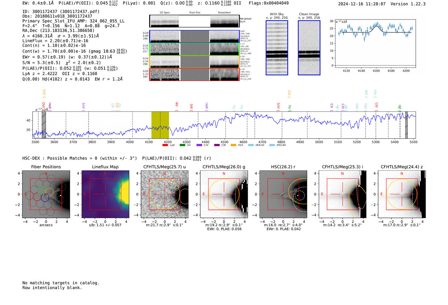Screen dimensions: 448x305
Task: Click the Pixel Flat column heading
Action: (195, 13)
